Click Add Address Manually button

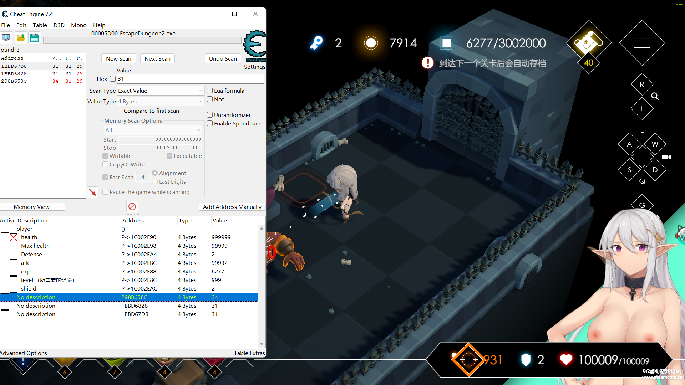232,207
